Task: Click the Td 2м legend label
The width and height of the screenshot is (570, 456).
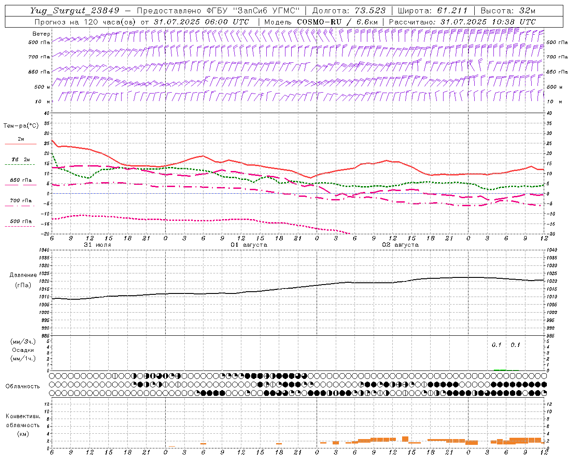Action: tap(20, 159)
